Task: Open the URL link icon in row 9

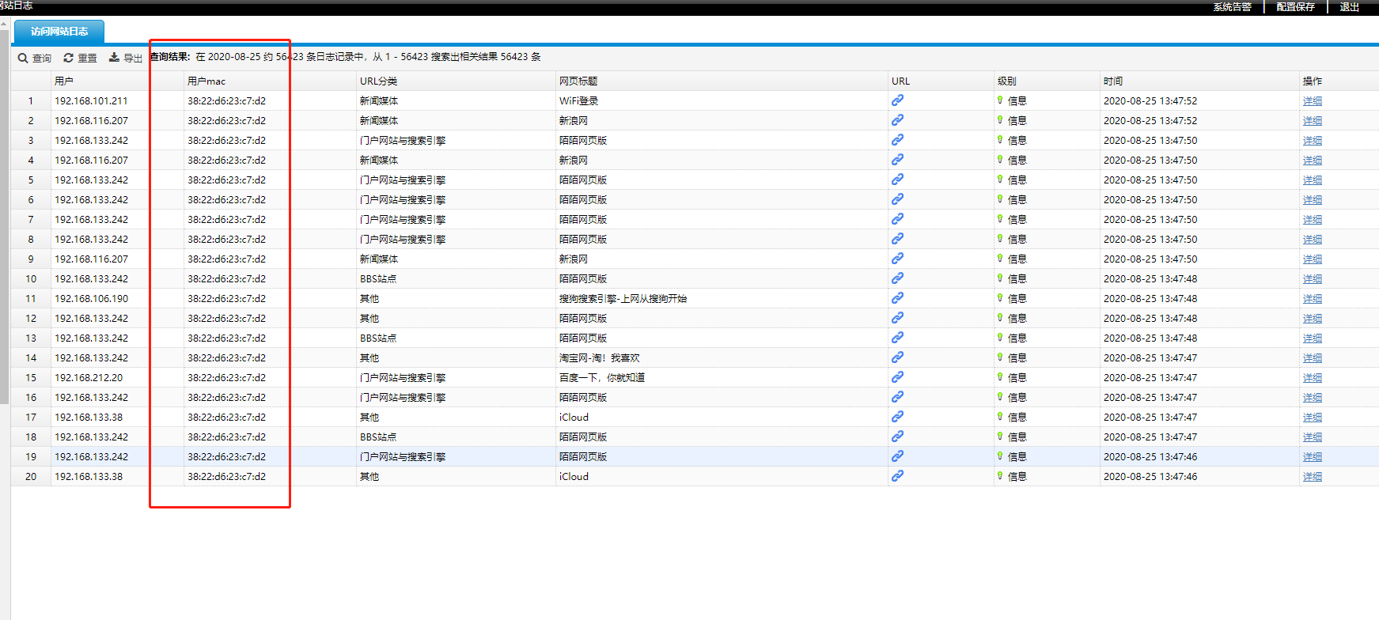Action: point(897,259)
